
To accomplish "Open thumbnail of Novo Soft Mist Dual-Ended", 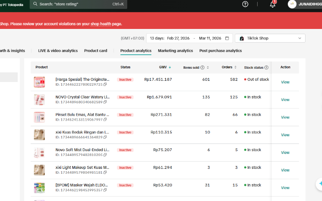I will click(39, 153).
